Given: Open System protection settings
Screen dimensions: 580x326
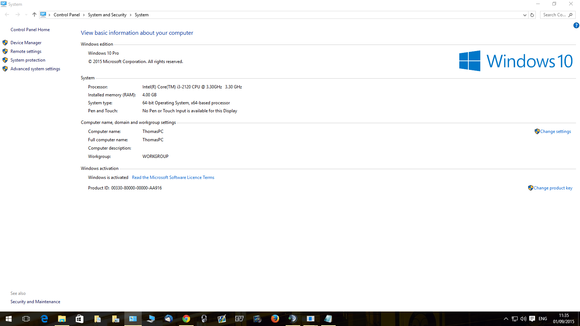Looking at the screenshot, I should point(28,60).
